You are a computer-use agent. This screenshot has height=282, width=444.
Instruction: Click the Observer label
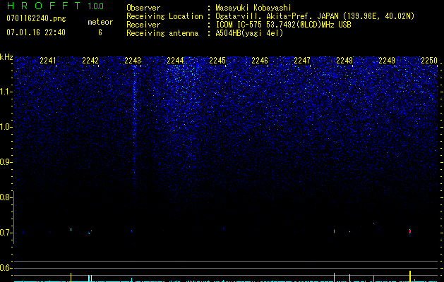coord(143,8)
